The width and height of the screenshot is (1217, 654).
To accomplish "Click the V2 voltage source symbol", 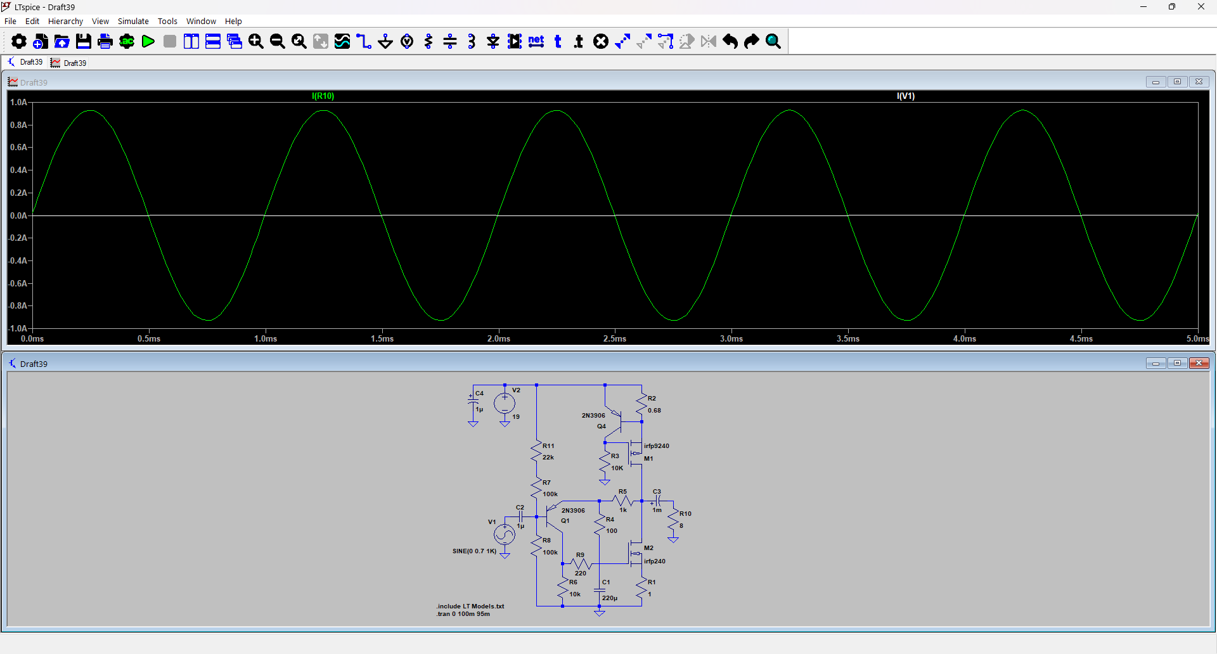I will 505,403.
